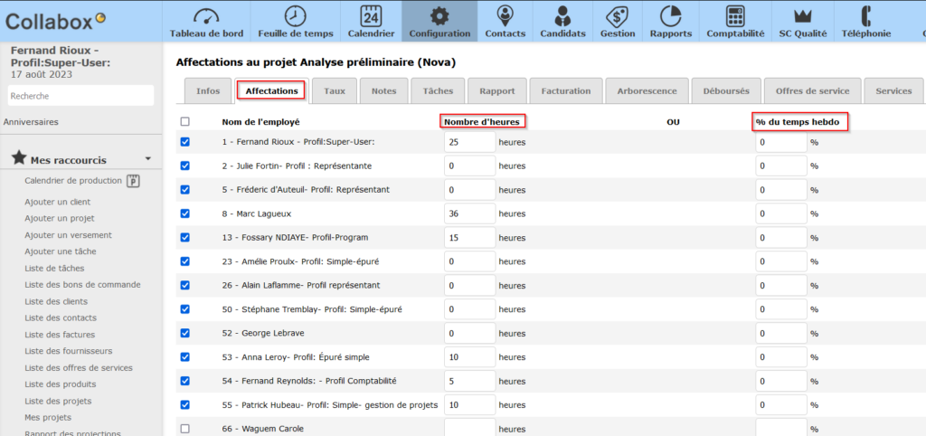Open the Téléphonie phone icon
This screenshot has height=436, width=926.
865,16
